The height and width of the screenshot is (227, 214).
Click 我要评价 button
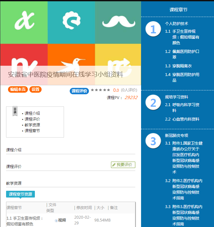(x=123, y=164)
